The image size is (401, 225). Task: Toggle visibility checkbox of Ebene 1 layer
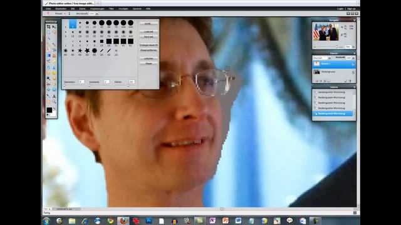click(353, 64)
